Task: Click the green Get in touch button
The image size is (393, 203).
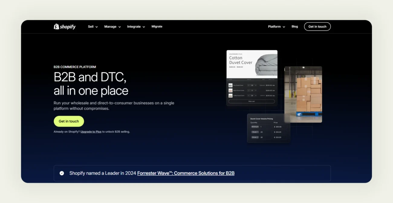Action: 69,121
